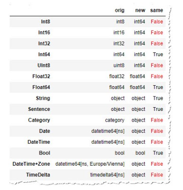Click the 'True' value in Bool row
This screenshot has width=183, height=190.
(158, 153)
